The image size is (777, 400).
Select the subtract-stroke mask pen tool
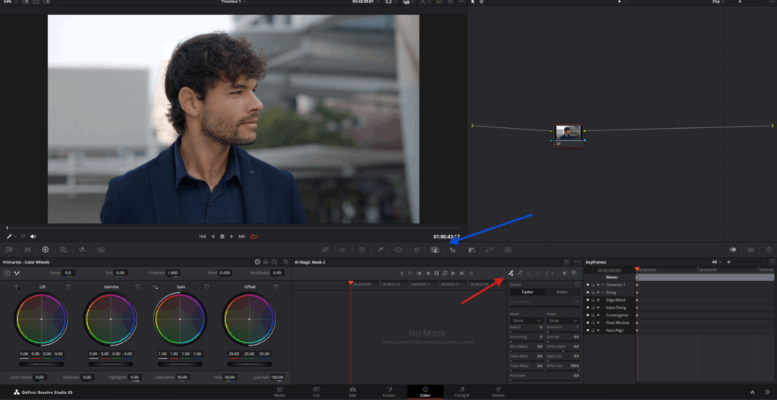point(520,273)
